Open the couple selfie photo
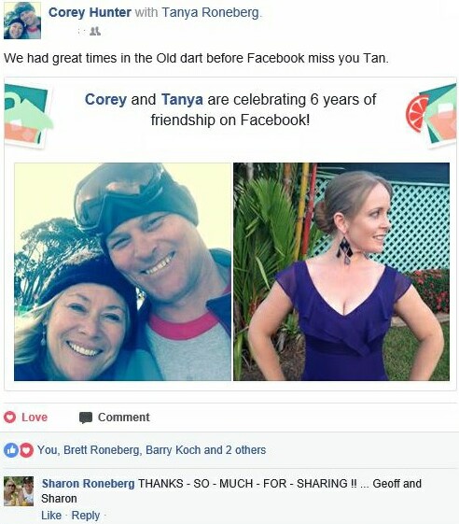 click(122, 272)
